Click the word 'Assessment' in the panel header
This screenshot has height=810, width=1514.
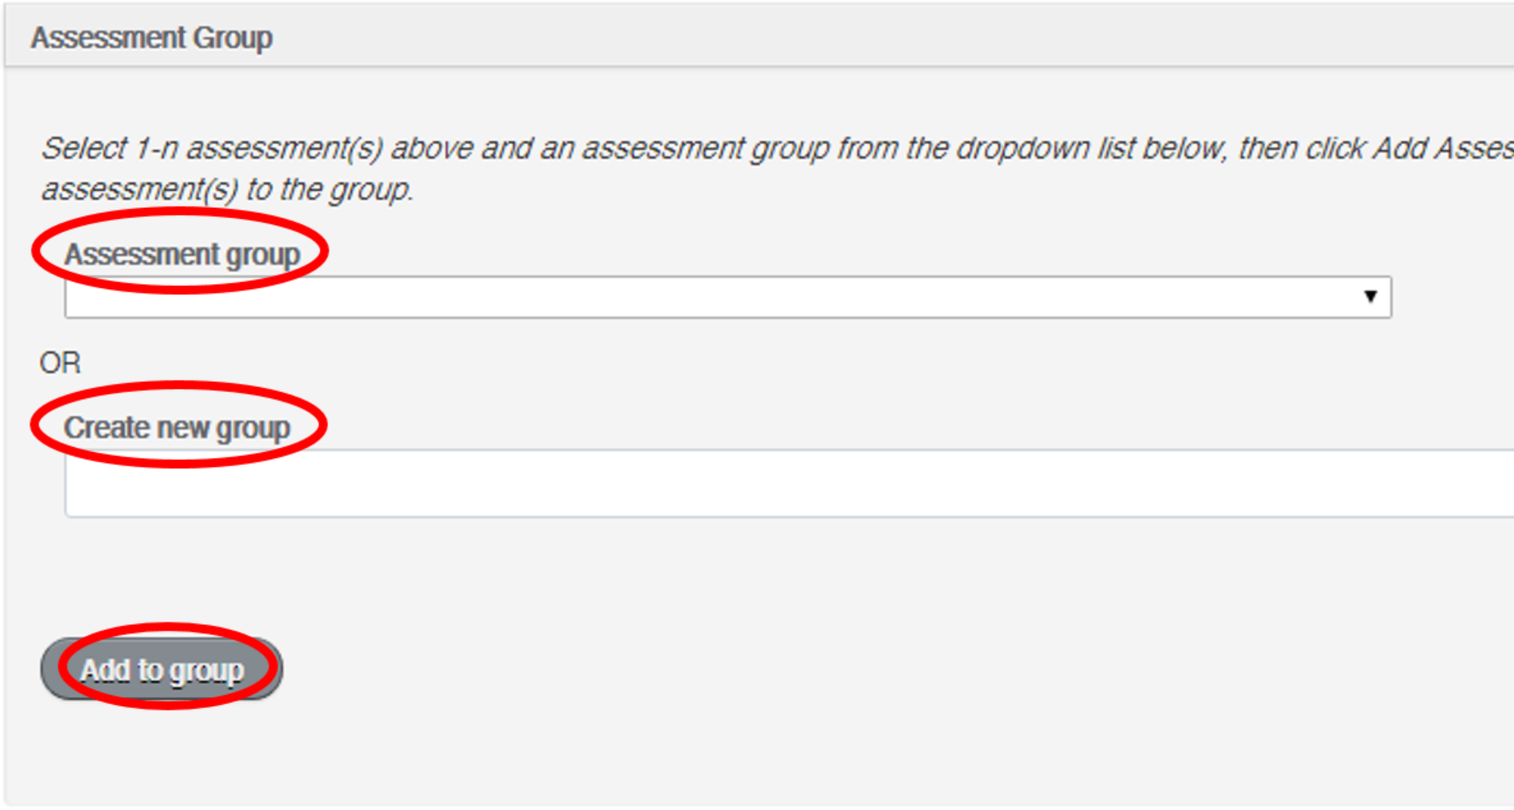pos(107,38)
